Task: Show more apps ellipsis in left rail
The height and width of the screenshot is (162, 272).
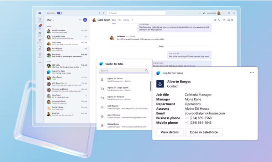Action: (40, 62)
